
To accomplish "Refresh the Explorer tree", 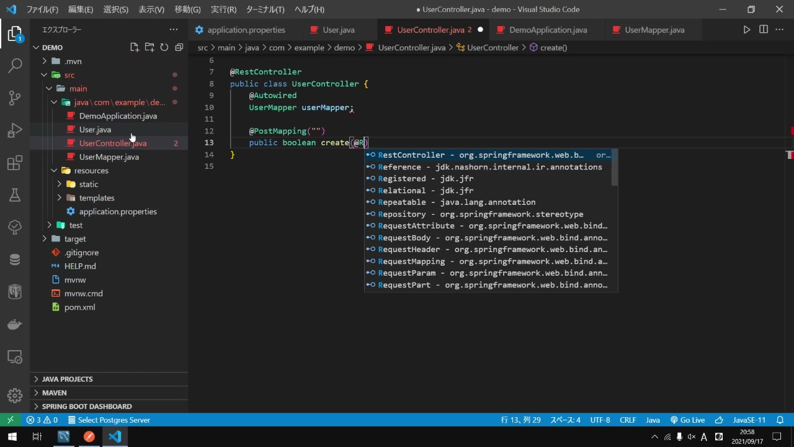I will coord(164,47).
